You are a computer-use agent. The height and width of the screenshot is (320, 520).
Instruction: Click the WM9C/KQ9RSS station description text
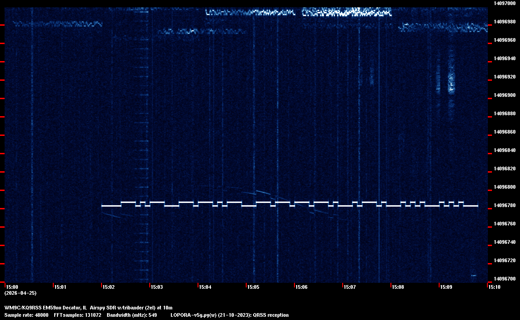pos(88,307)
